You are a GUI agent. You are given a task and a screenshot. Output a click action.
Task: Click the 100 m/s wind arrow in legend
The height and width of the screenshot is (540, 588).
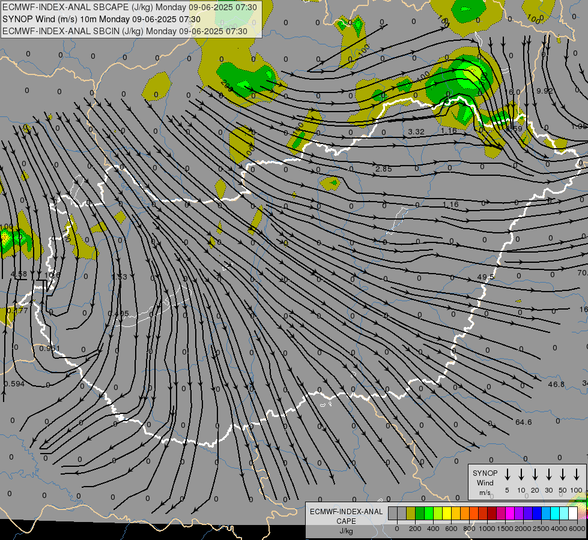click(x=577, y=474)
